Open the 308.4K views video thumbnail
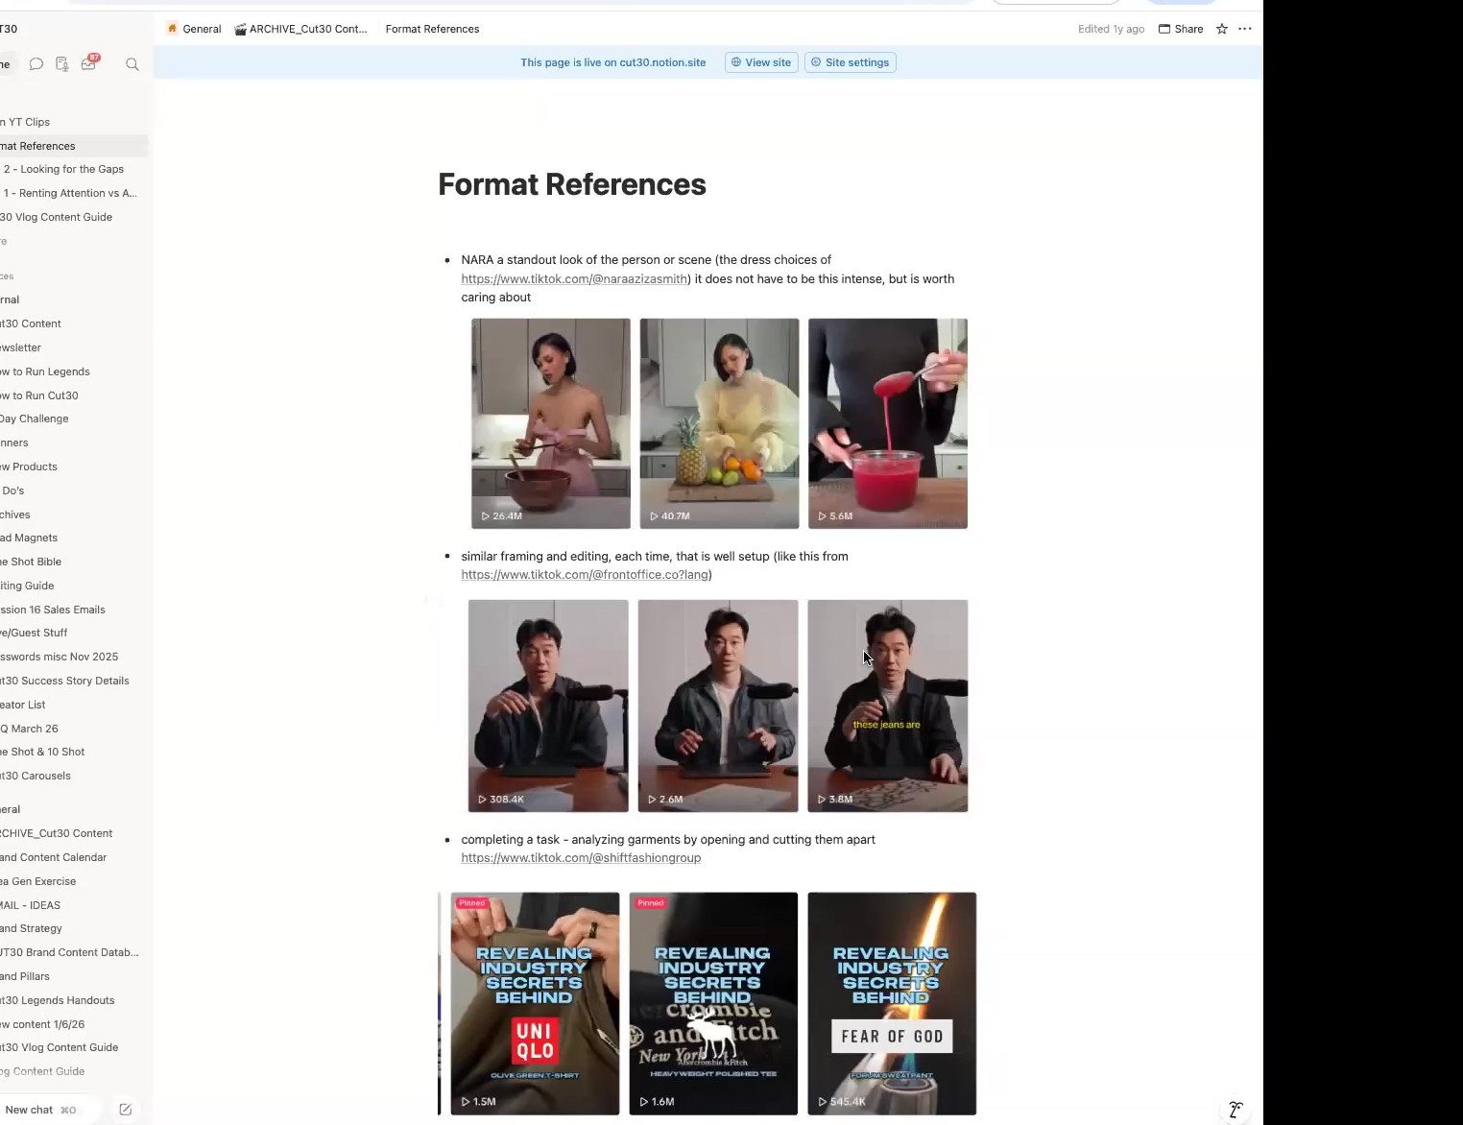Viewport: 1463px width, 1125px height. tap(548, 706)
